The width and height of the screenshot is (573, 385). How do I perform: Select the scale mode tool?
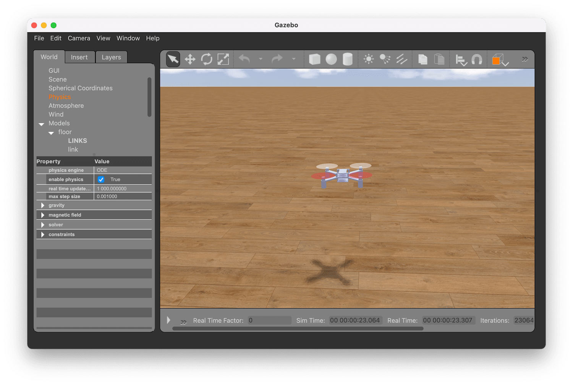click(x=223, y=59)
